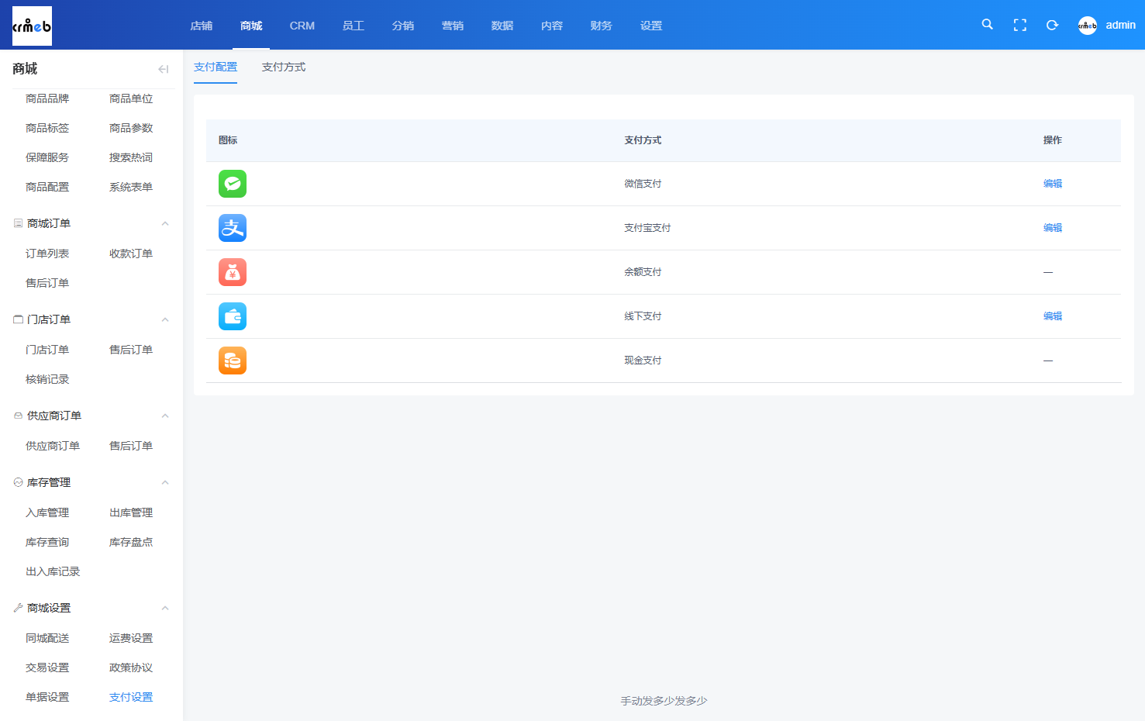Viewport: 1145px width, 721px height.
Task: Click the refresh icon in top bar
Action: [1052, 25]
